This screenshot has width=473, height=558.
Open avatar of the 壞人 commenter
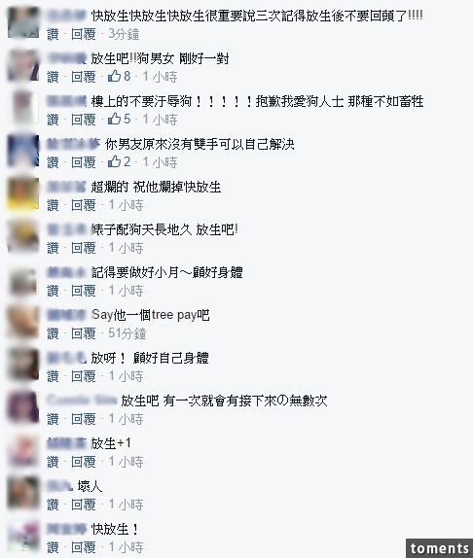[x=23, y=493]
